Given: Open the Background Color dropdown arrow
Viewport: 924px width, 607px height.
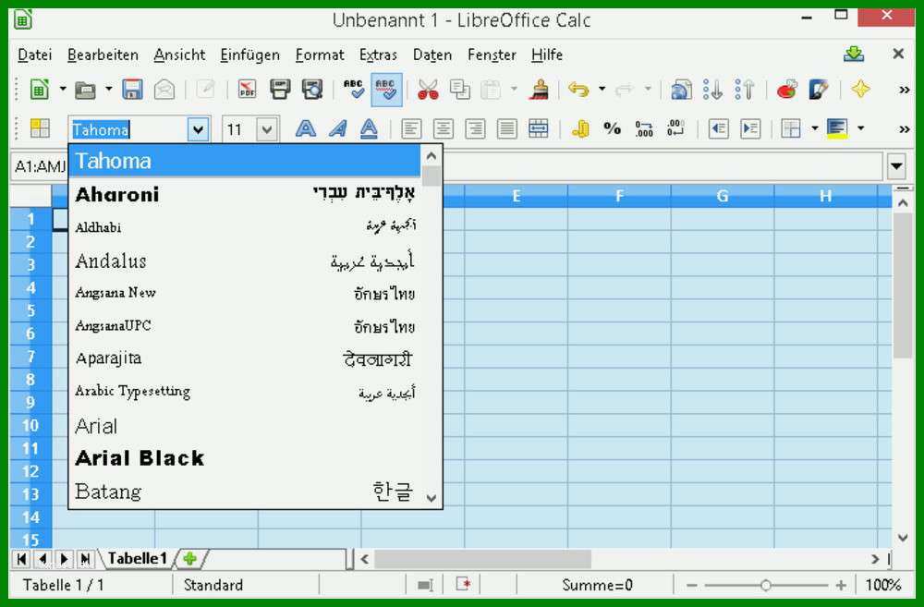Looking at the screenshot, I should coord(860,128).
